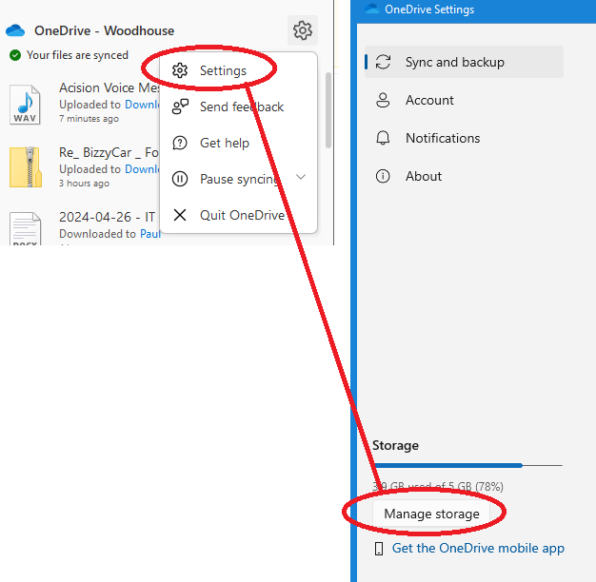Click the OneDrive - Woodhouse heading
This screenshot has height=582, width=596.
(104, 30)
